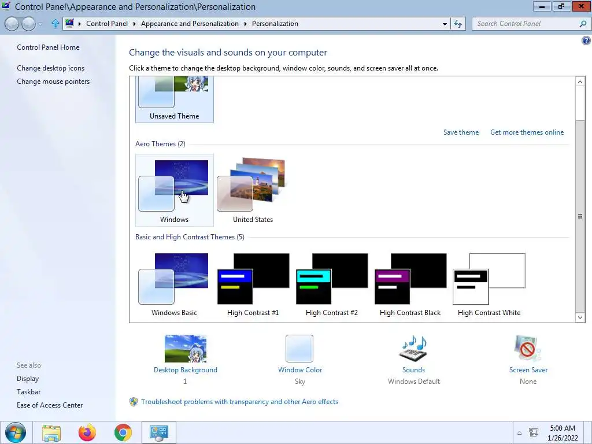Open Display under See also
Image resolution: width=592 pixels, height=444 pixels.
coord(28,378)
